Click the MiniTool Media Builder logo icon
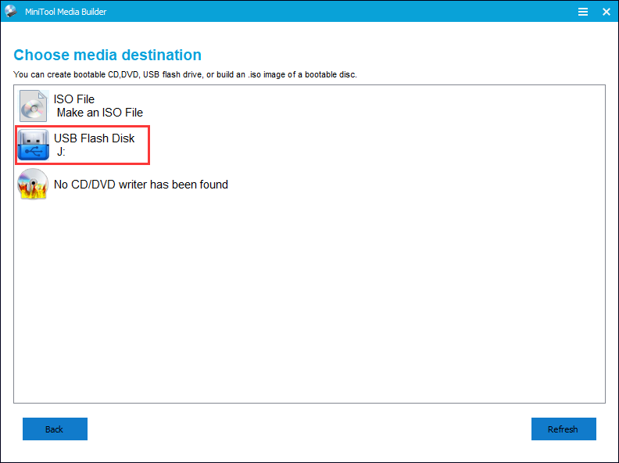The image size is (619, 463). pos(11,11)
